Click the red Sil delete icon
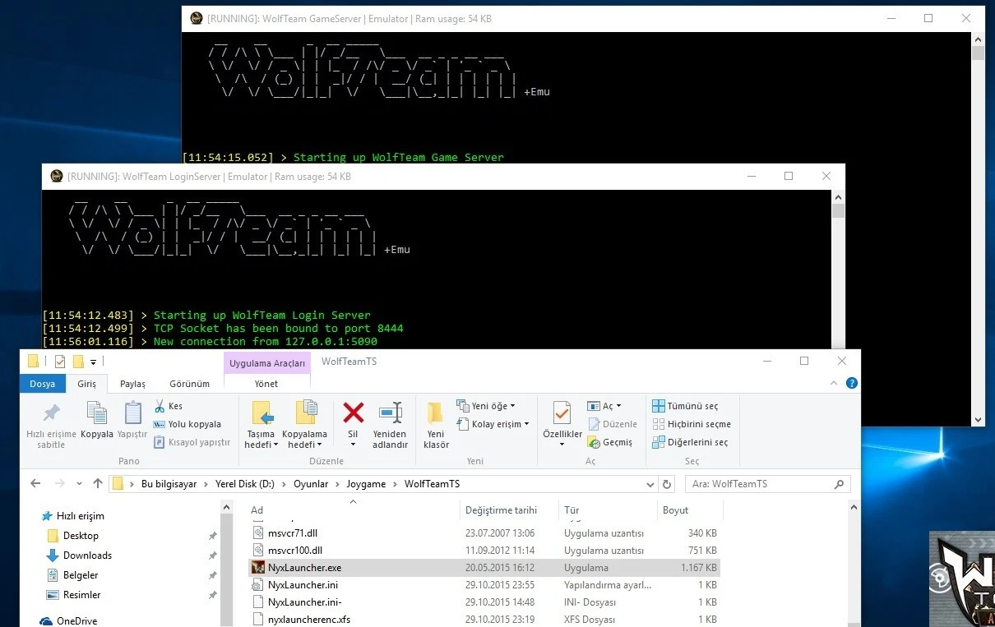 click(353, 413)
